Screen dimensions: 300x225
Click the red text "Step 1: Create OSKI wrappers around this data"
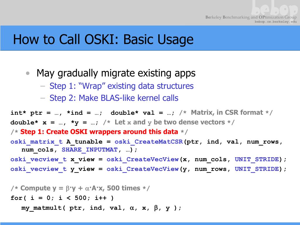click(99, 132)
